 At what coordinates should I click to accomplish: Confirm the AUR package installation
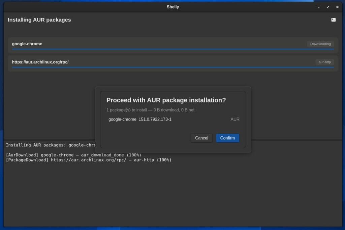pyautogui.click(x=227, y=138)
